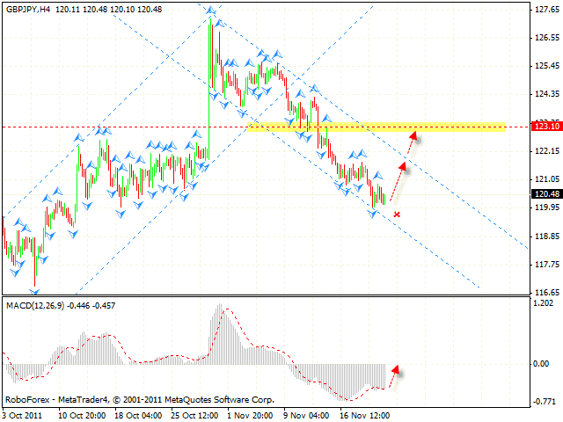Click the black 120.48 current price tag
Viewport: 563px width, 422px height.
546,194
